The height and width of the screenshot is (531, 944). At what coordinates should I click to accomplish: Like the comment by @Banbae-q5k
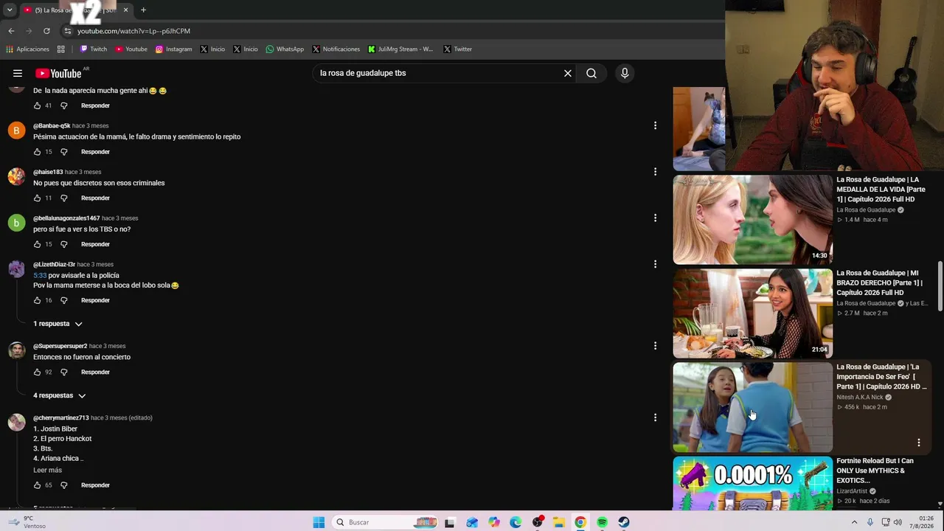[38, 152]
